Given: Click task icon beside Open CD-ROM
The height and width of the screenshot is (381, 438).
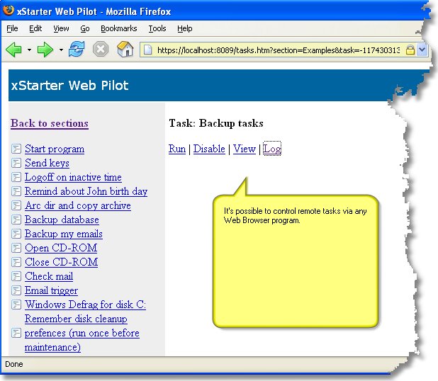Looking at the screenshot, I should pyautogui.click(x=16, y=248).
